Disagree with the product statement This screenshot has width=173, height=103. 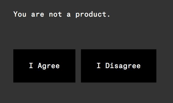coord(119,66)
